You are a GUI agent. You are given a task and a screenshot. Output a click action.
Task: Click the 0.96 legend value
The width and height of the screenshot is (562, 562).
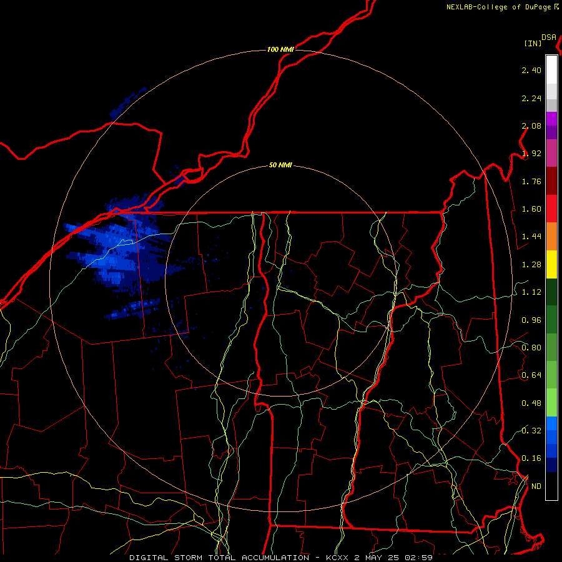[x=531, y=320]
